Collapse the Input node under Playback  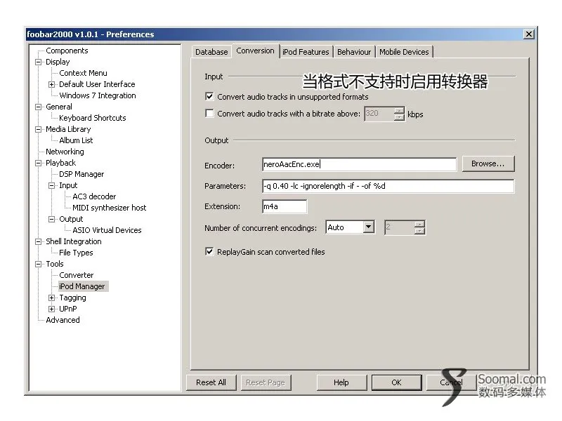click(51, 185)
